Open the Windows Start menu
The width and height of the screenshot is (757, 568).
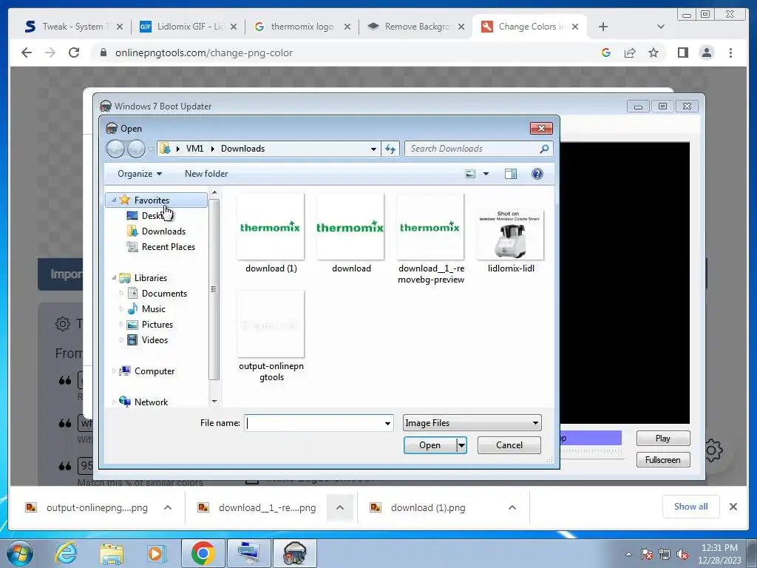tap(18, 553)
